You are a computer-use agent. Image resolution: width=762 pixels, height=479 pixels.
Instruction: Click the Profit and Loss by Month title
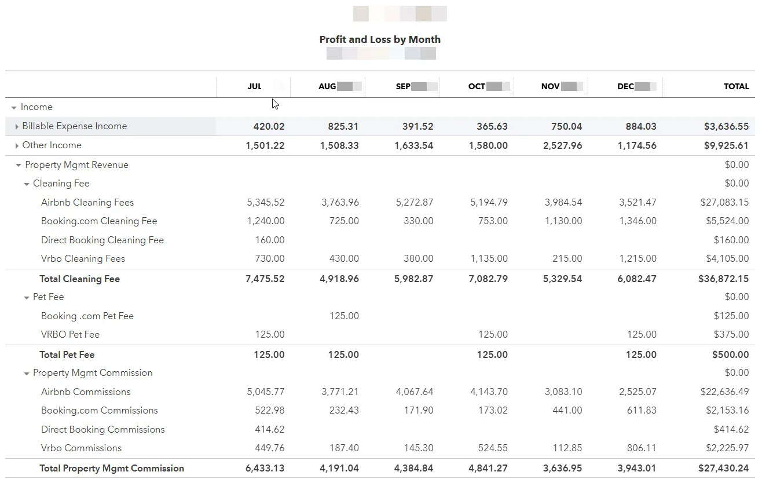(x=380, y=39)
